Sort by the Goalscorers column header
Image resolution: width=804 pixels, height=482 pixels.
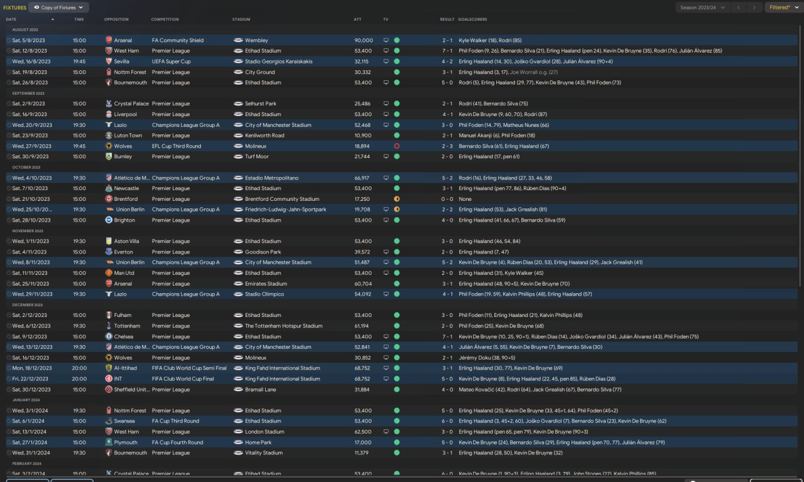(472, 19)
